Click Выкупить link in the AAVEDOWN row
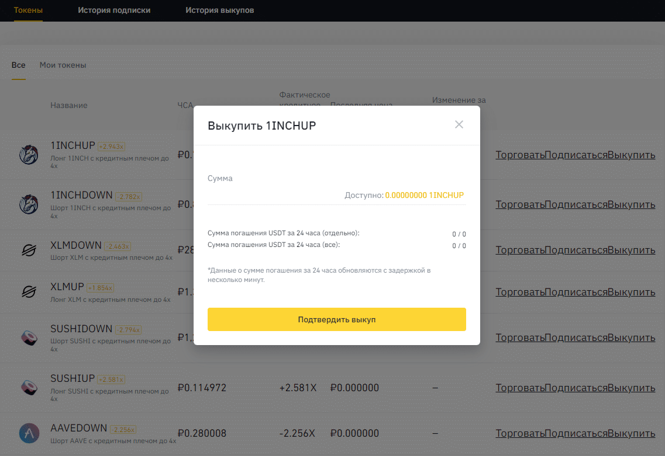Image resolution: width=665 pixels, height=456 pixels. 631,433
